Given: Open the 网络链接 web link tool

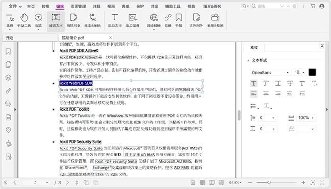Looking at the screenshot, I should [154, 21].
